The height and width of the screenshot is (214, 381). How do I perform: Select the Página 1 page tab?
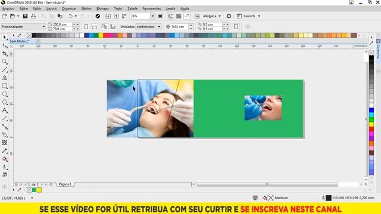click(x=65, y=184)
